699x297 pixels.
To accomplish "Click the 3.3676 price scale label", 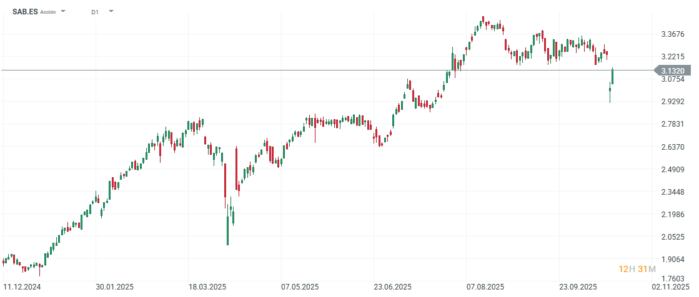I will click(x=672, y=34).
